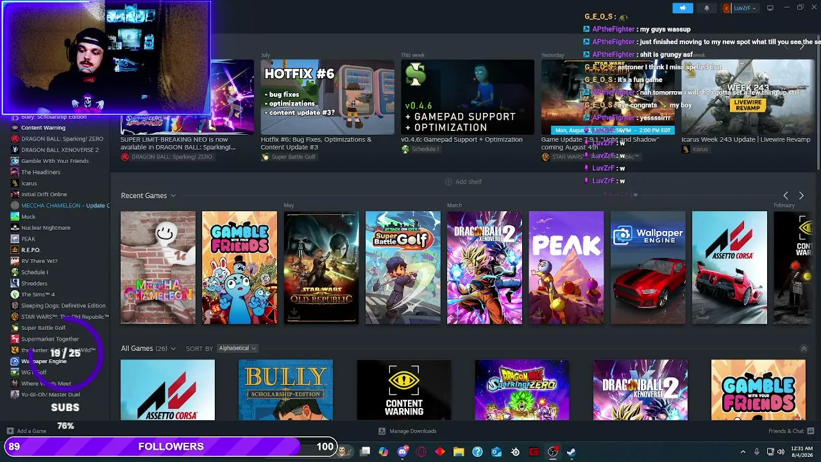
Task: Click the Muck icon in sidebar
Action: pyautogui.click(x=15, y=216)
